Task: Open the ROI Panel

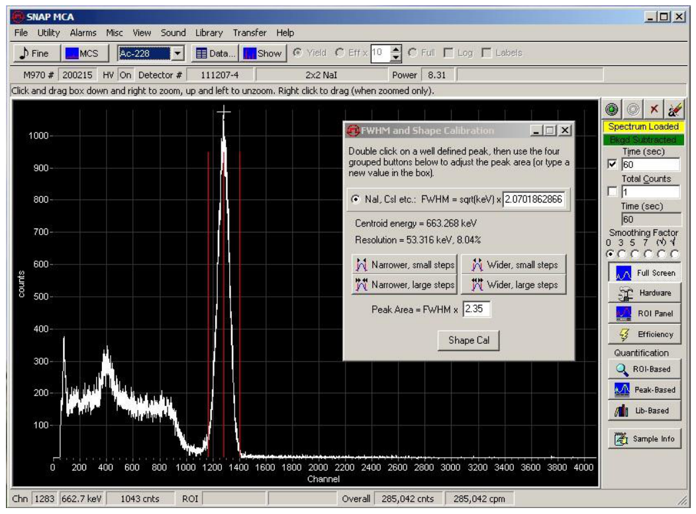Action: (x=644, y=313)
